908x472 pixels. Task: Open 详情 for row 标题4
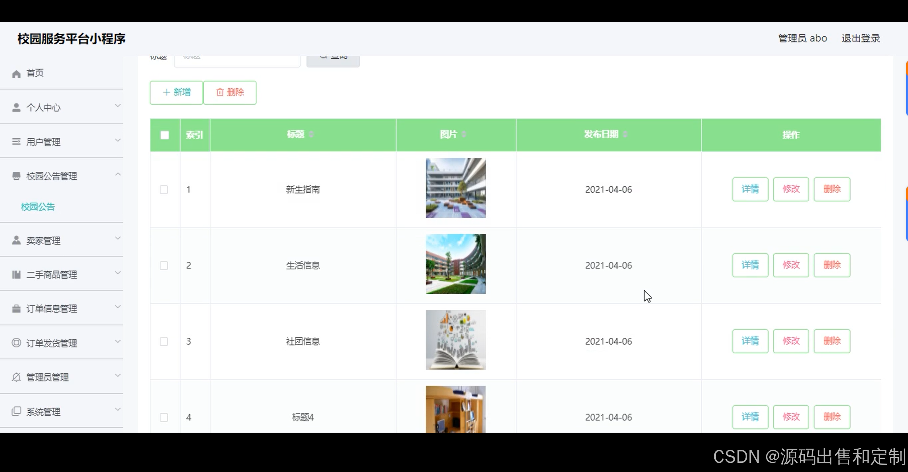750,417
